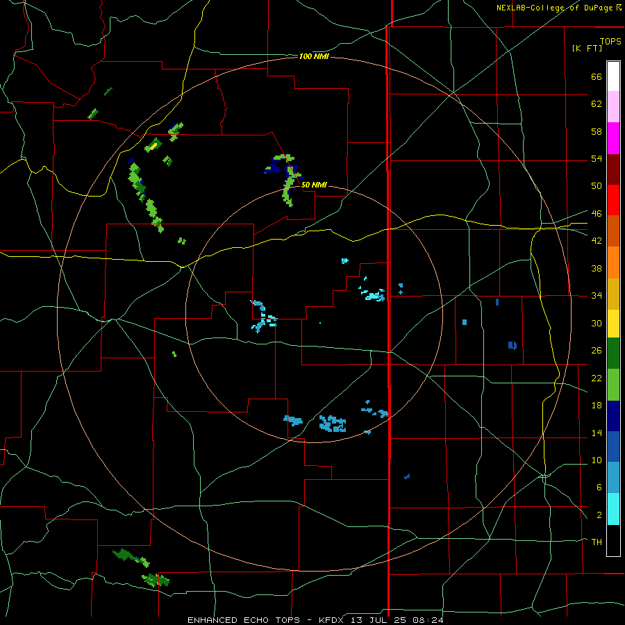Viewport: 625px width, 625px height.
Task: Click the "100 NMI" range ring label
Action: (314, 57)
